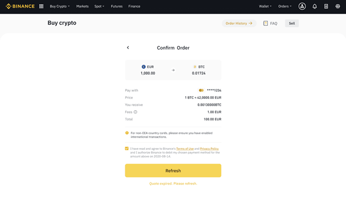
Task: Click the BTC coin icon
Action: click(195, 67)
